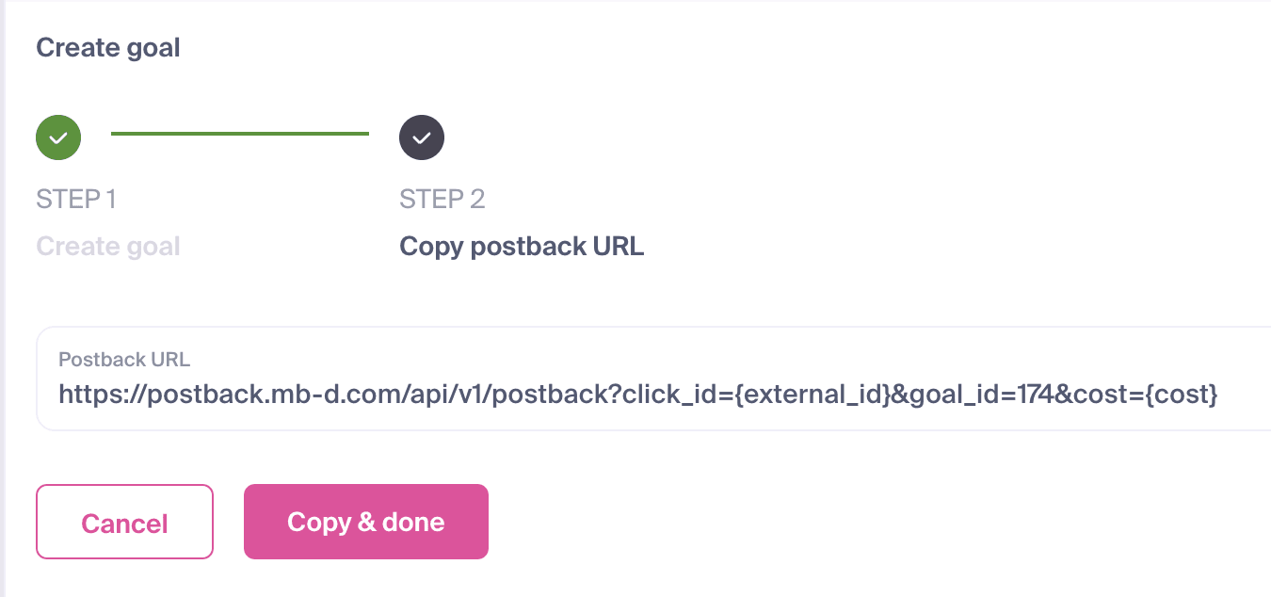Click the green Step 1 checkmark icon
Screen dimensions: 1271x597
point(58,137)
